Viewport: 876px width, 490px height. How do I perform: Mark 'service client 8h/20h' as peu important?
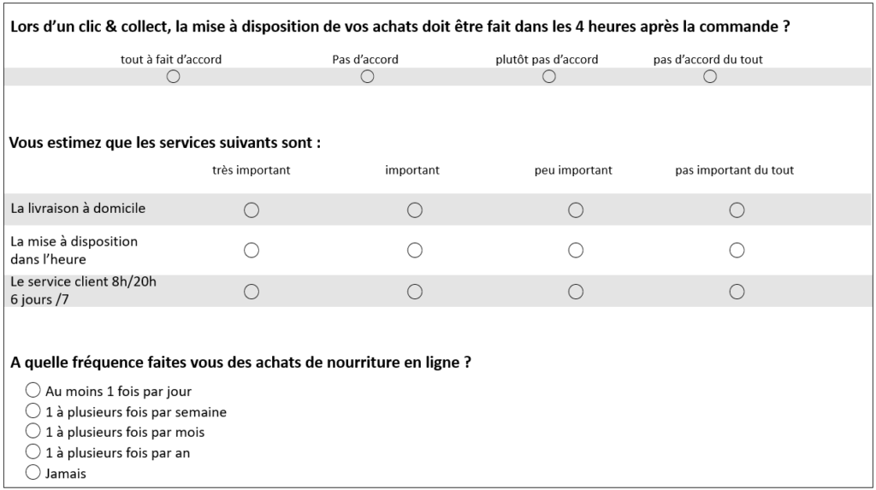[576, 292]
